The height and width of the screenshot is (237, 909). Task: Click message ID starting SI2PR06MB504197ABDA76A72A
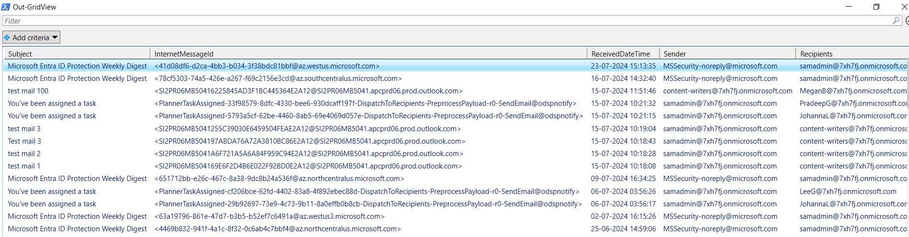tap(310, 141)
